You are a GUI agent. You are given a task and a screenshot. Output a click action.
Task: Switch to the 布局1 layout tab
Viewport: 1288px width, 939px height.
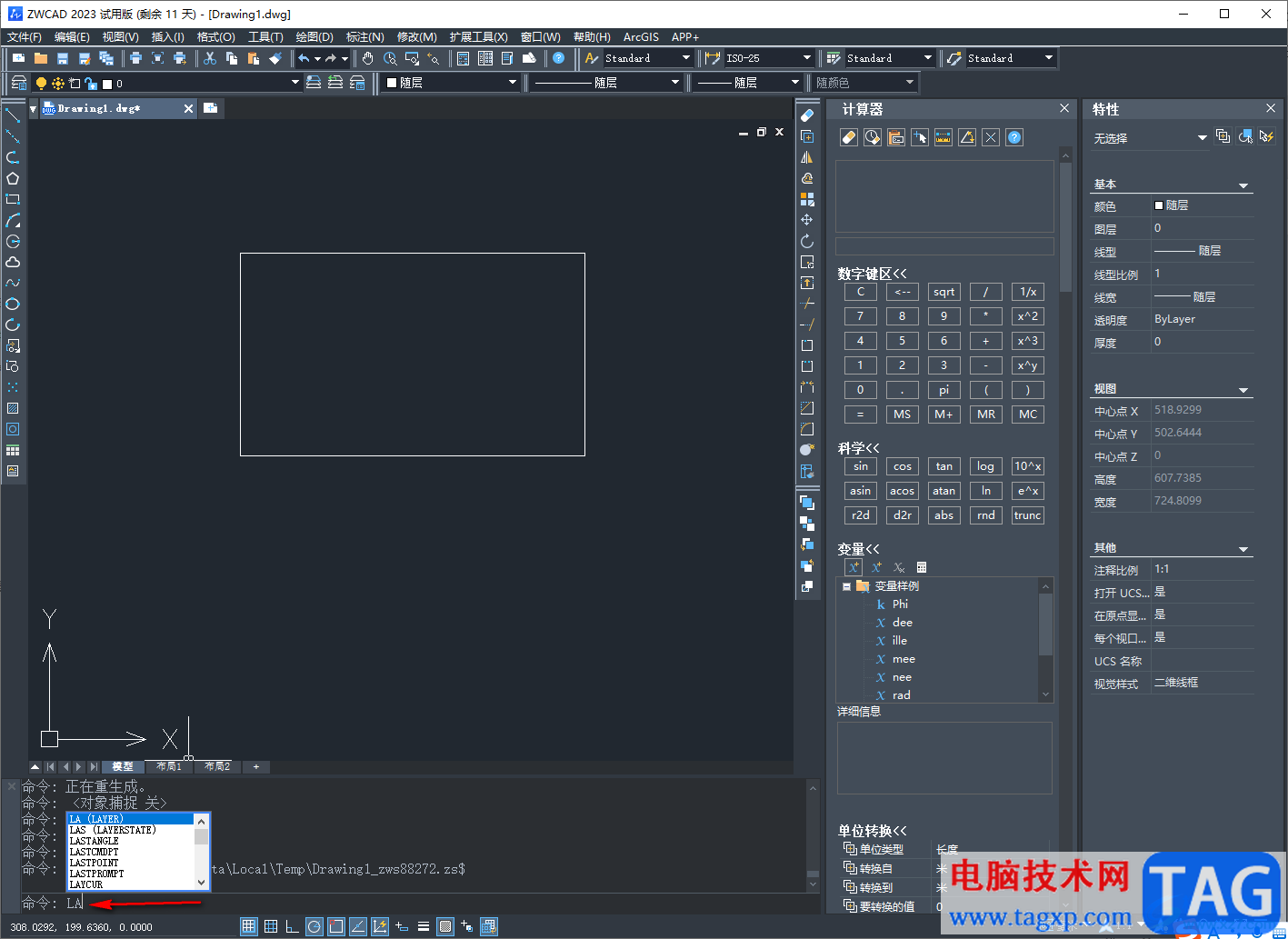click(x=169, y=767)
